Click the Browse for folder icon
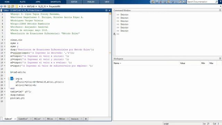 pos(12,6)
